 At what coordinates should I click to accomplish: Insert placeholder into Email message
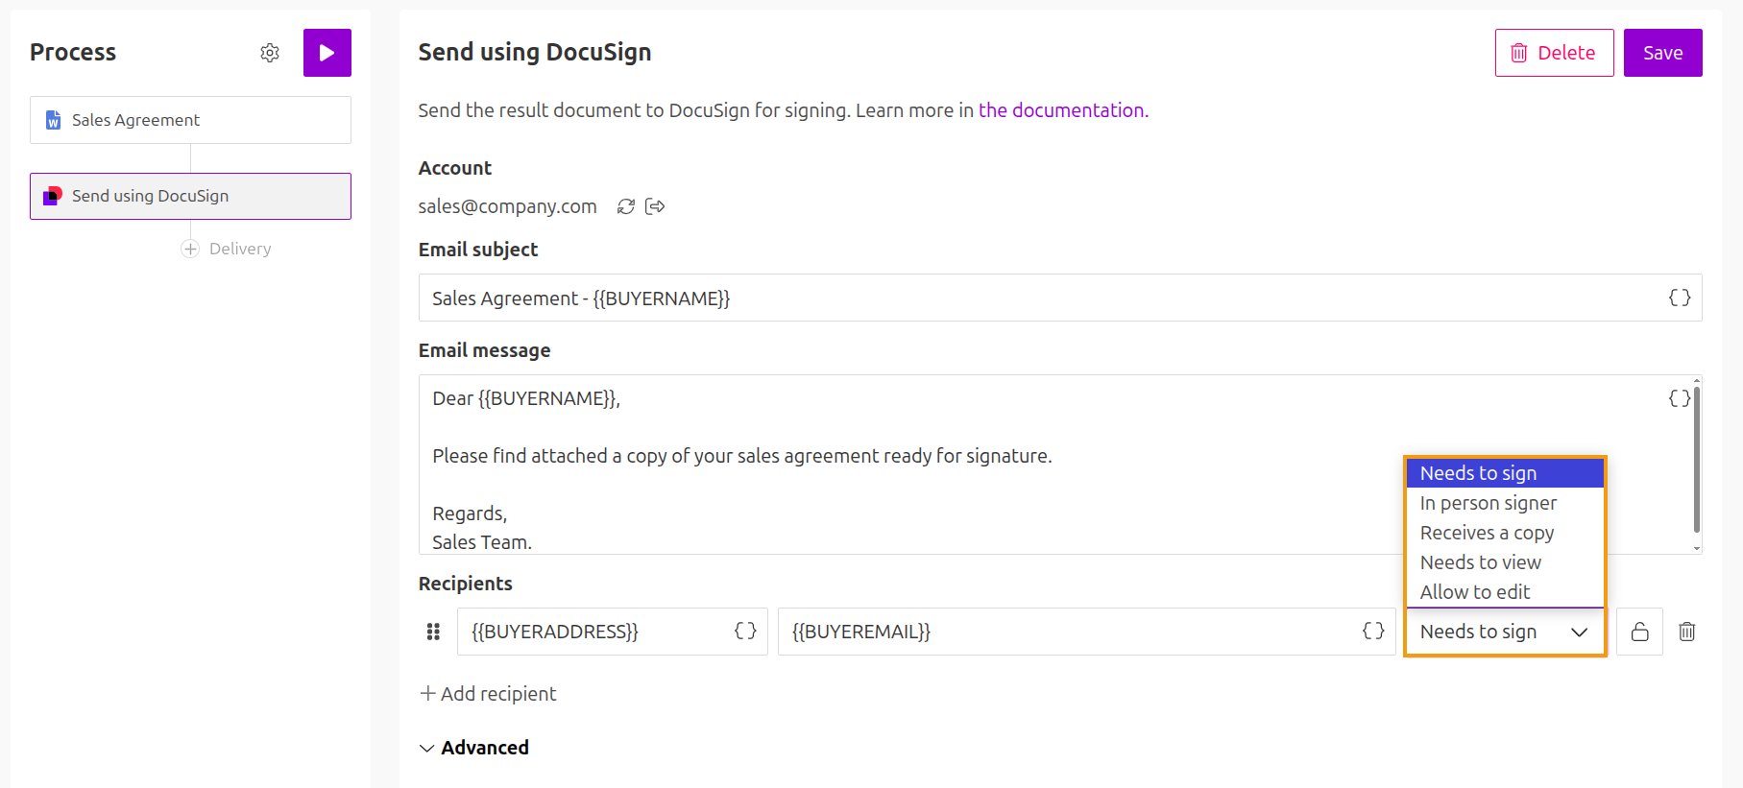click(1679, 398)
